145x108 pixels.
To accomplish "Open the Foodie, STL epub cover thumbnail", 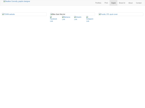I will (121, 14).
